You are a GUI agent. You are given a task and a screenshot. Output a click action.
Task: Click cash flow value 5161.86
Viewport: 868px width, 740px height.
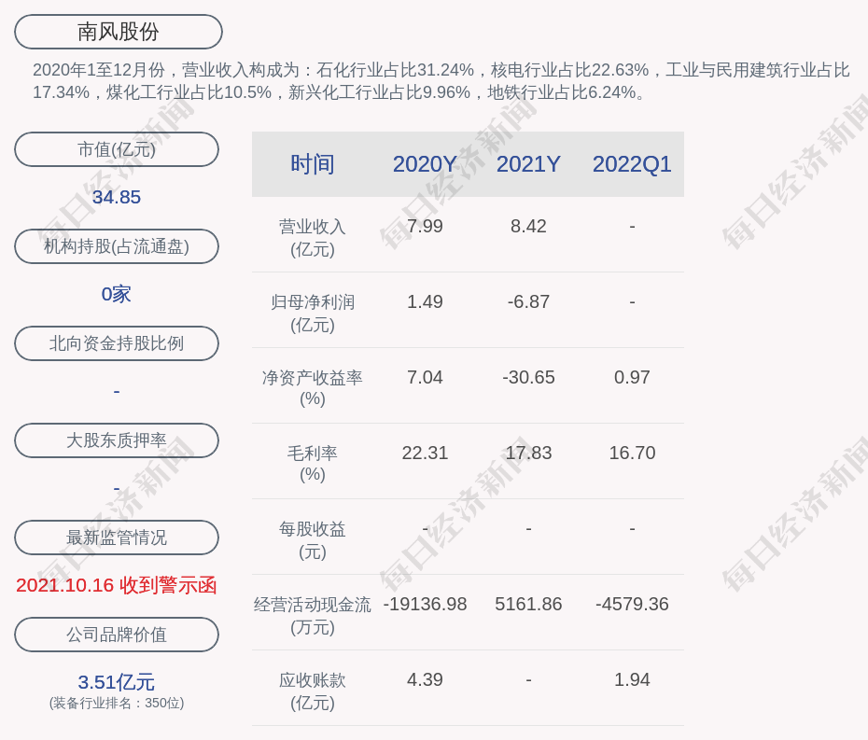click(x=528, y=604)
